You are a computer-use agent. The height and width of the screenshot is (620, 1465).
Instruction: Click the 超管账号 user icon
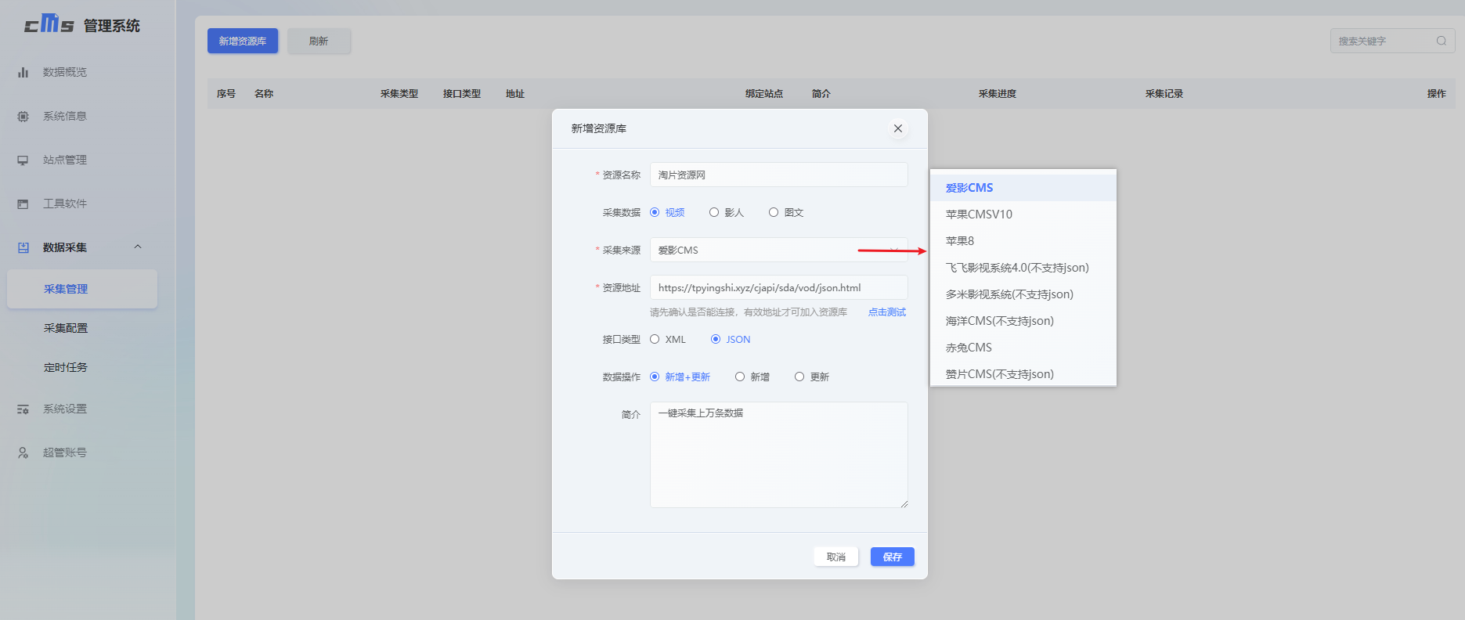[23, 452]
